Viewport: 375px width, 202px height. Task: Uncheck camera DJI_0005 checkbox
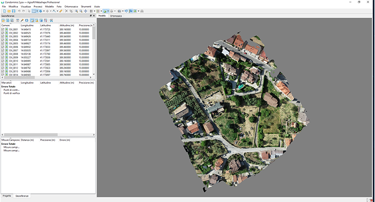coord(3,43)
